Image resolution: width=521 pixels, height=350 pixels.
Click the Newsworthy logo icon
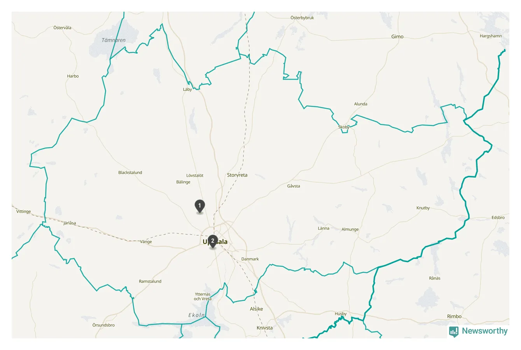click(x=454, y=331)
